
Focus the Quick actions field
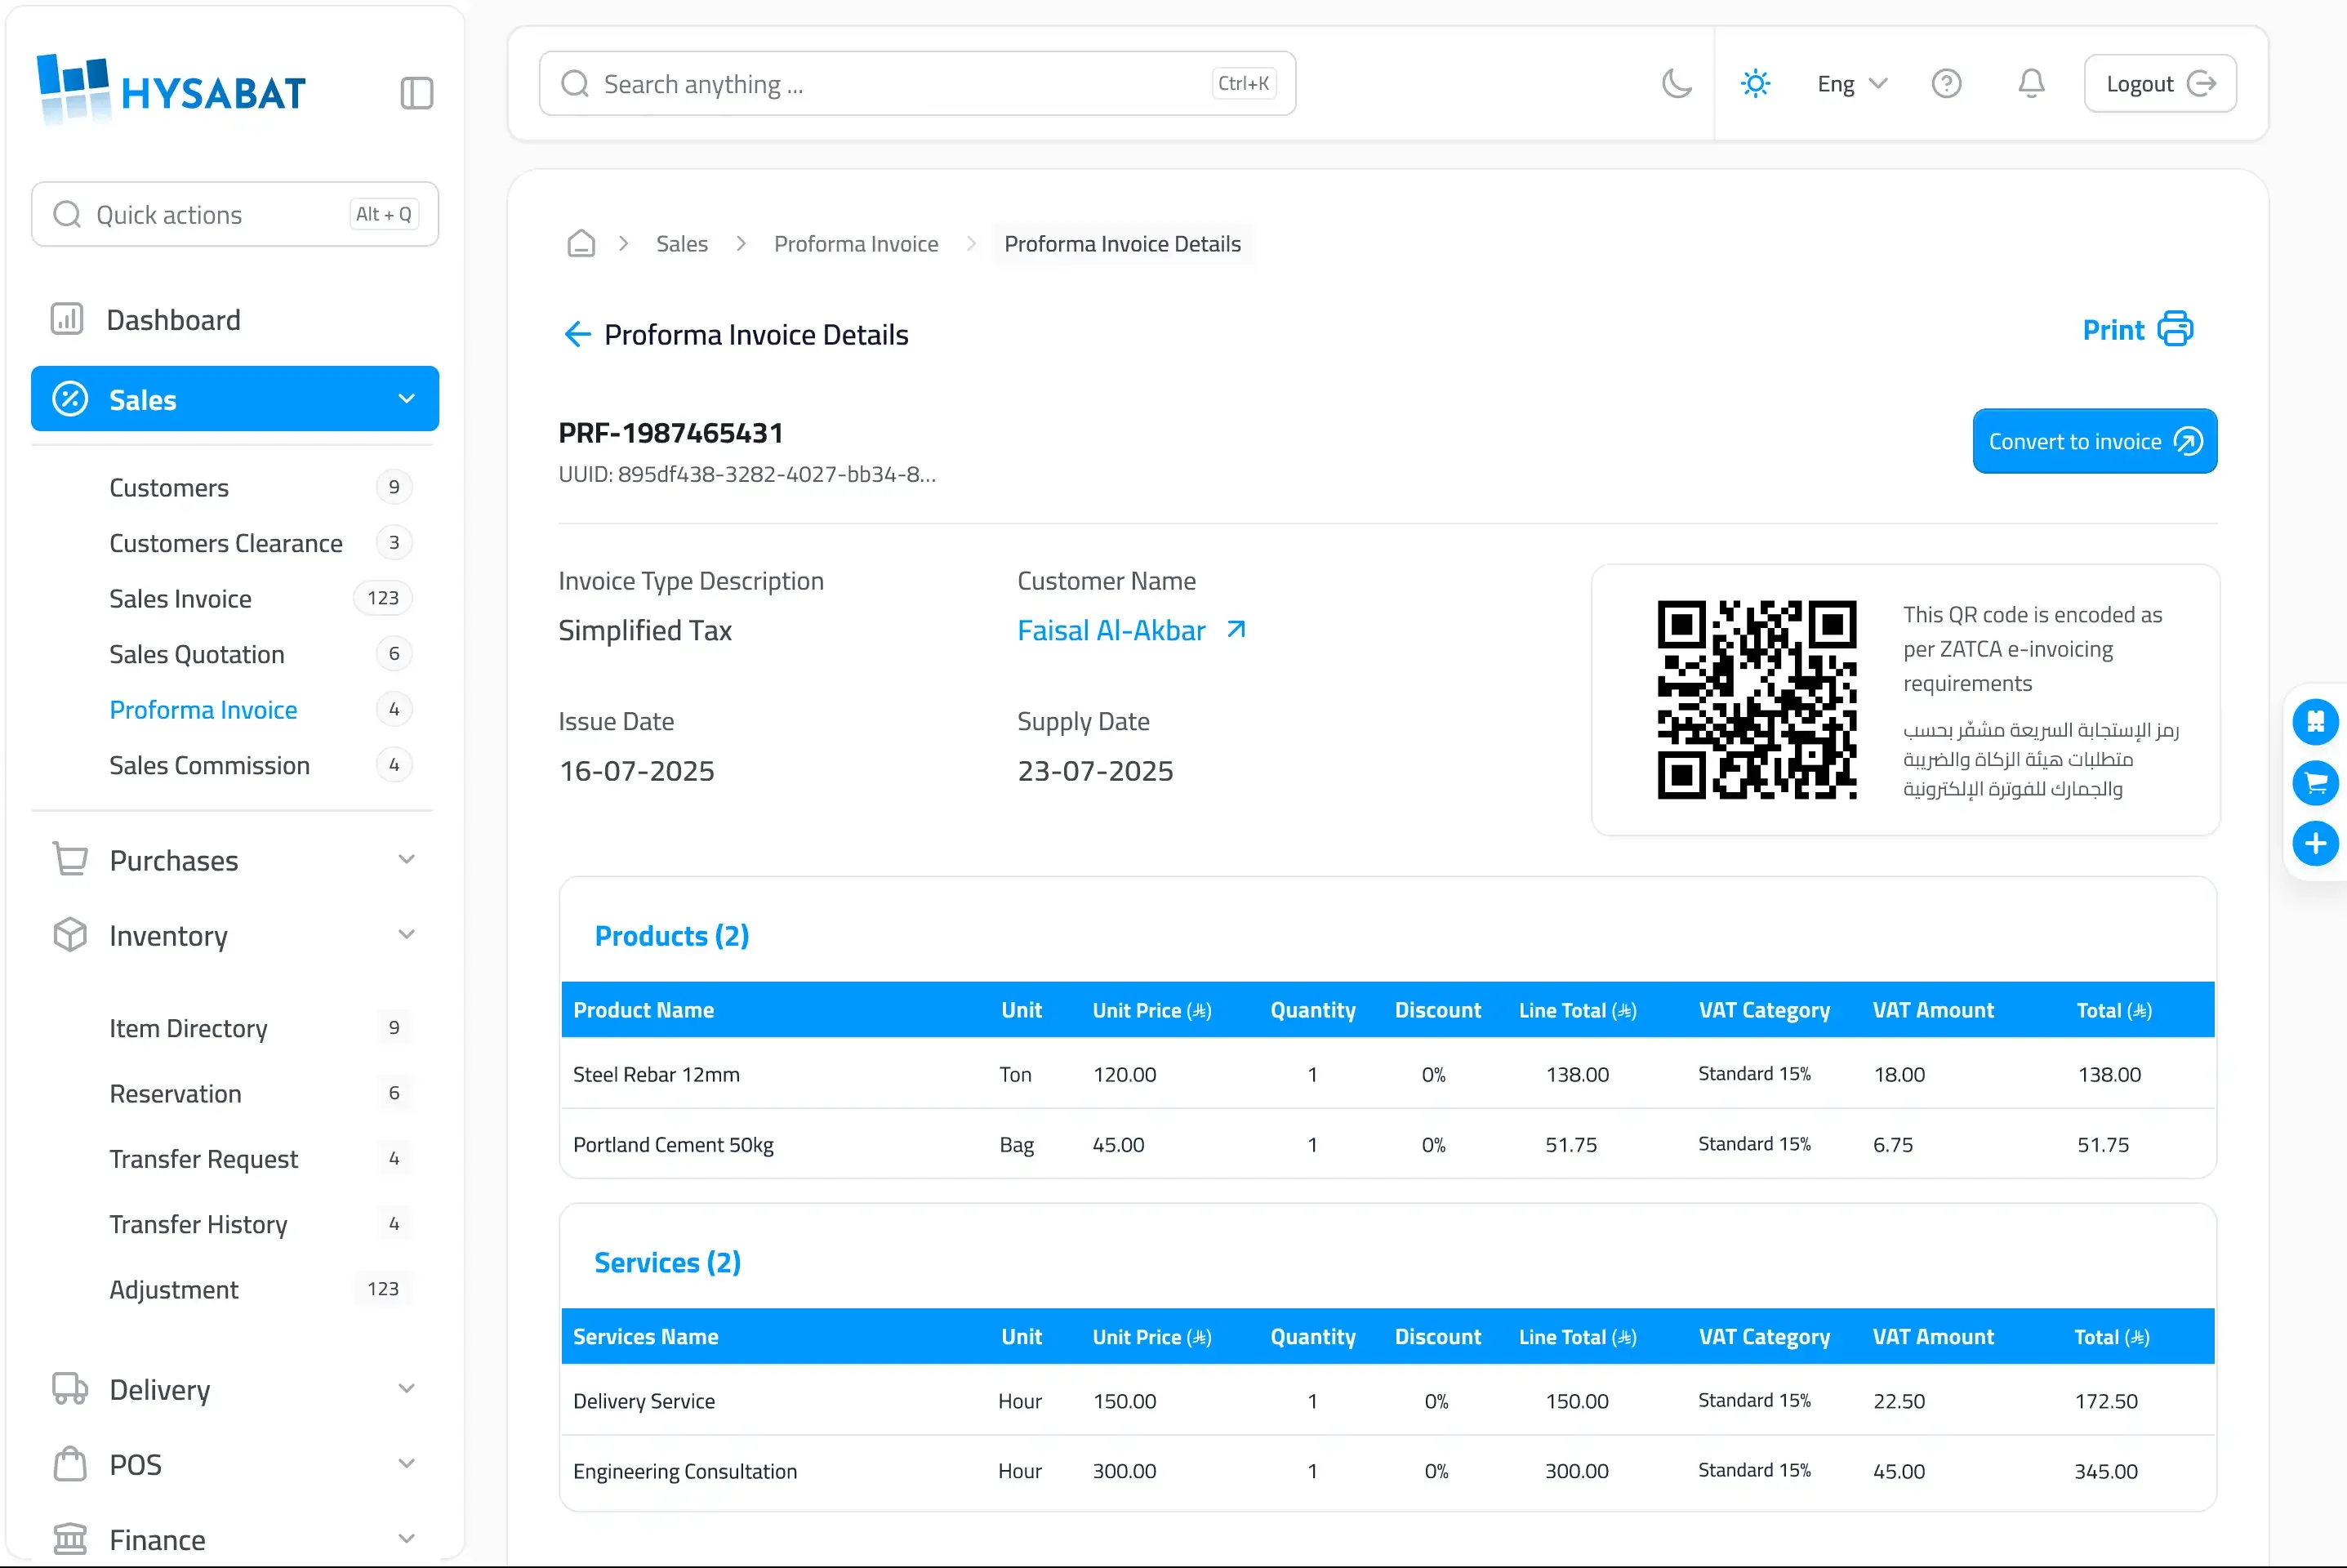[235, 214]
